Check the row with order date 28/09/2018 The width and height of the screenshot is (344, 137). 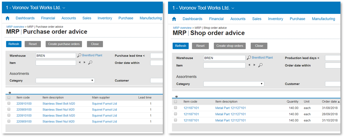coord(175,114)
